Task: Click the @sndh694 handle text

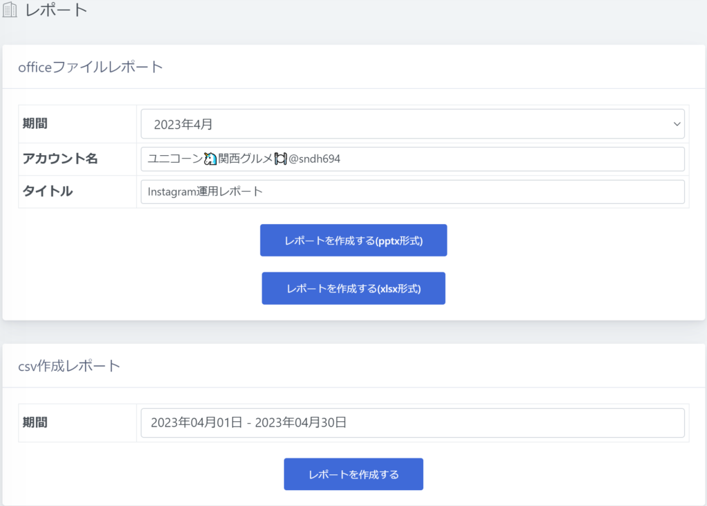Action: pyautogui.click(x=314, y=159)
